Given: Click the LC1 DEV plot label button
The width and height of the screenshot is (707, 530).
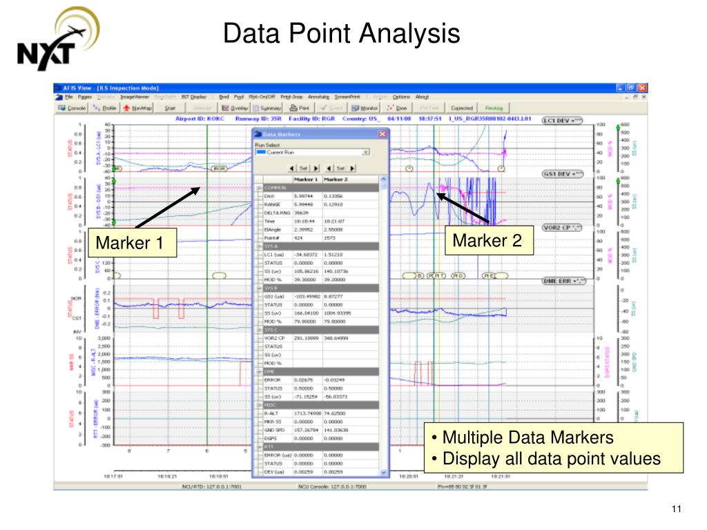Looking at the screenshot, I should (562, 121).
